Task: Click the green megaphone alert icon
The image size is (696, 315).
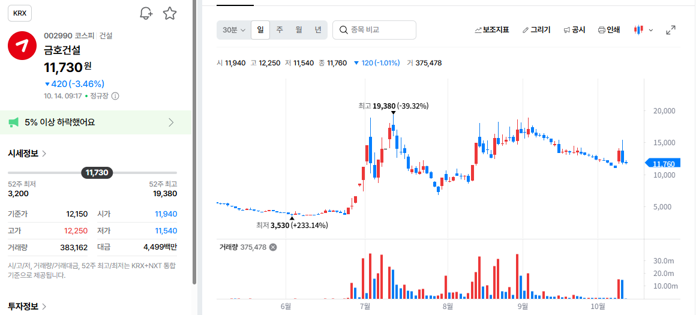Action: 14,122
